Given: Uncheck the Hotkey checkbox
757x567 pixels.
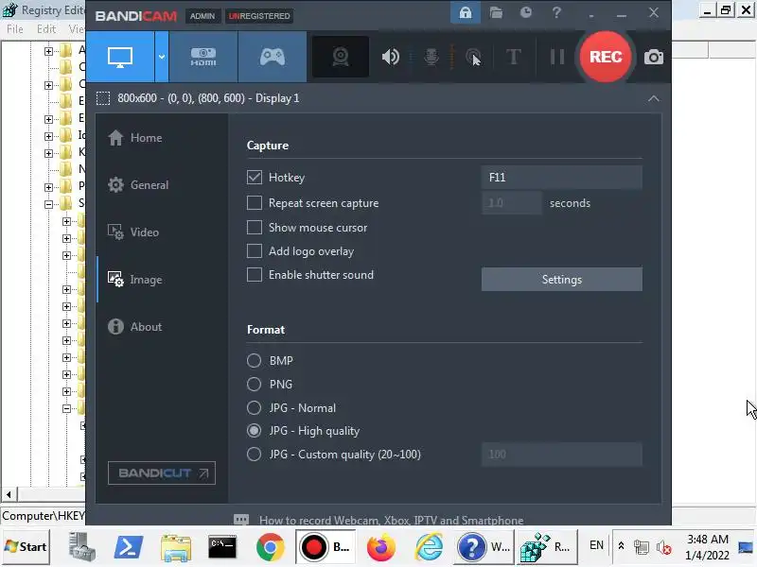Looking at the screenshot, I should (255, 178).
